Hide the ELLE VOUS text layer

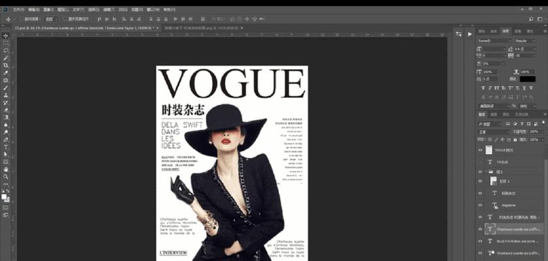480,241
